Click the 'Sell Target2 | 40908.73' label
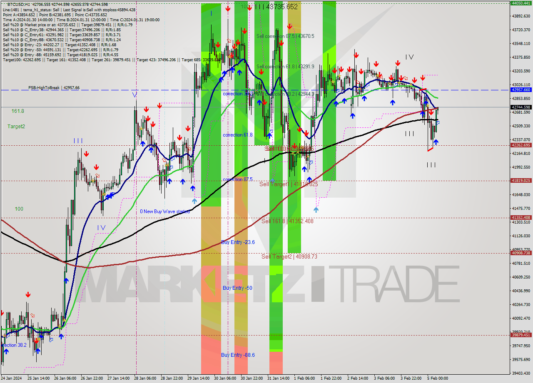533x383 pixels. coord(289,256)
